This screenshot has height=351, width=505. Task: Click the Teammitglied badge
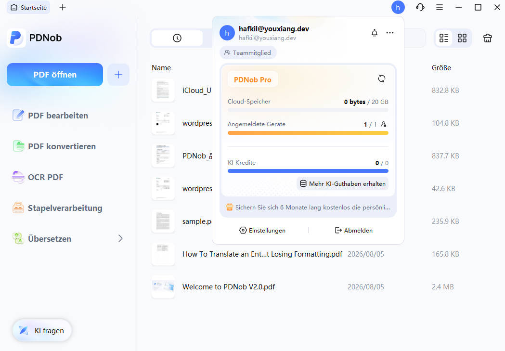point(247,53)
